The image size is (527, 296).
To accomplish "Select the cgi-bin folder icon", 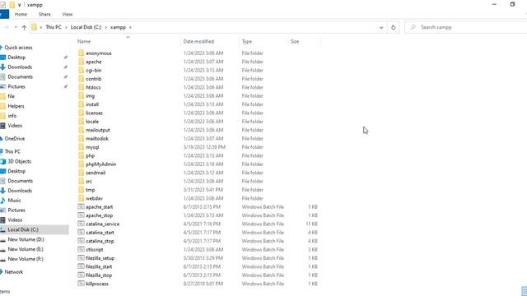I will (x=81, y=70).
